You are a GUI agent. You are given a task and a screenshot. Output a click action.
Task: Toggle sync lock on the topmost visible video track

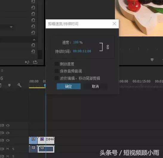[x=2, y=125]
